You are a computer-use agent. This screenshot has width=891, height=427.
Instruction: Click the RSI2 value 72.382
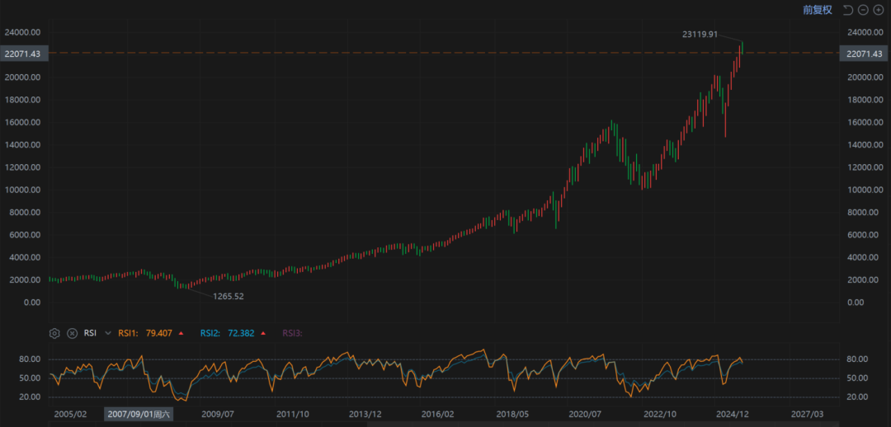[x=241, y=333]
